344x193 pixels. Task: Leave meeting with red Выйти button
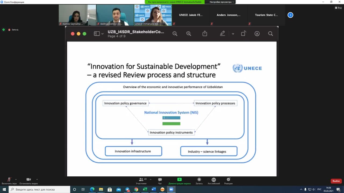click(x=336, y=181)
